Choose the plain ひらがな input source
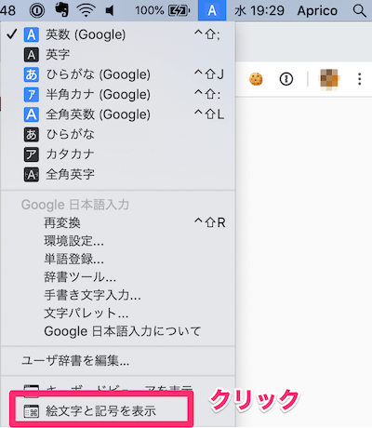The height and width of the screenshot is (428, 372). [118, 134]
